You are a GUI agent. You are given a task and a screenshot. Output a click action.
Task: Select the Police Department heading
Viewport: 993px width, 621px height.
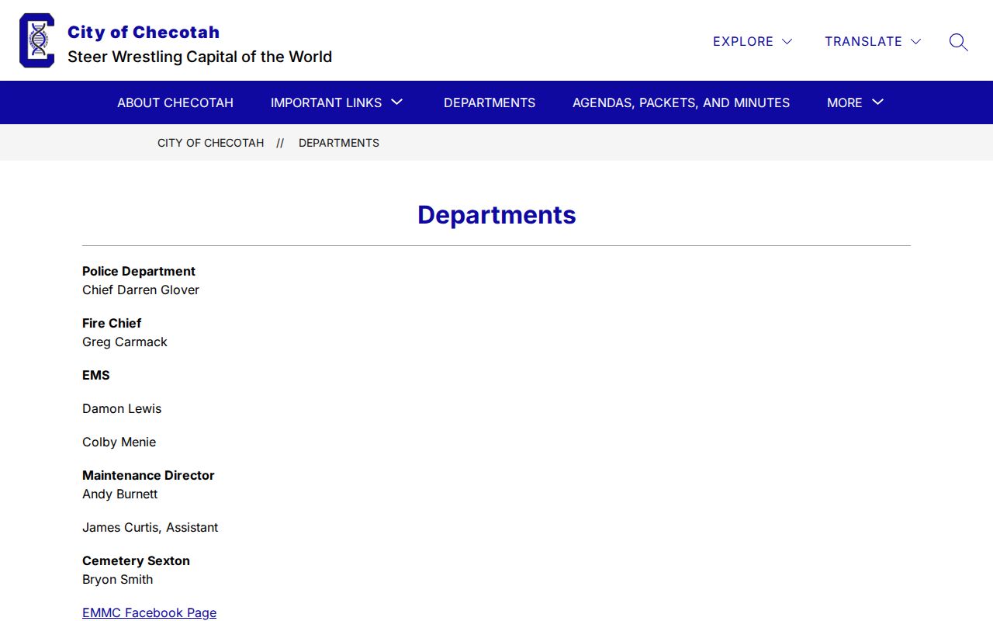tap(139, 271)
